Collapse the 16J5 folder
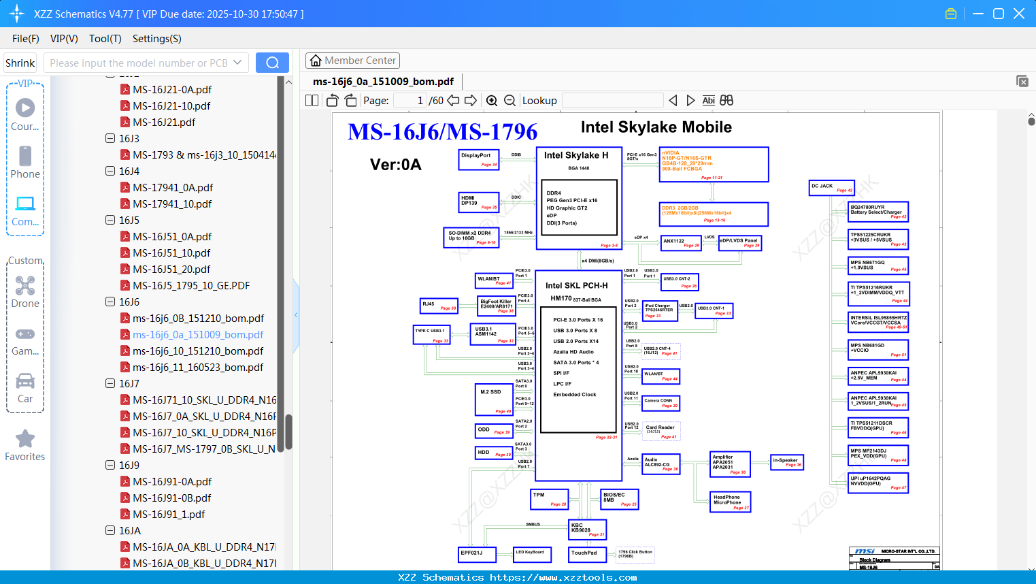 tap(110, 220)
